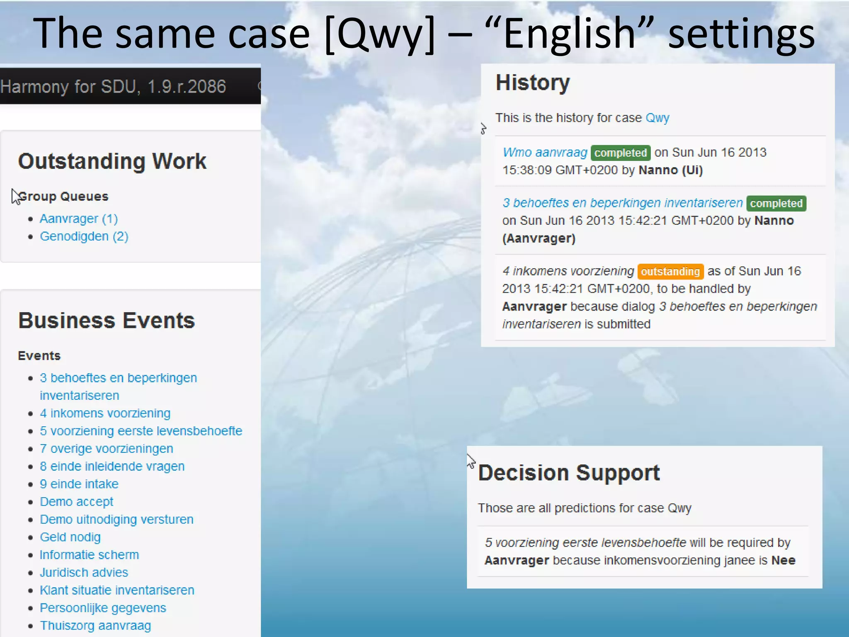
Task: Click '4 inkomens voorziening' text in History
Action: click(568, 271)
